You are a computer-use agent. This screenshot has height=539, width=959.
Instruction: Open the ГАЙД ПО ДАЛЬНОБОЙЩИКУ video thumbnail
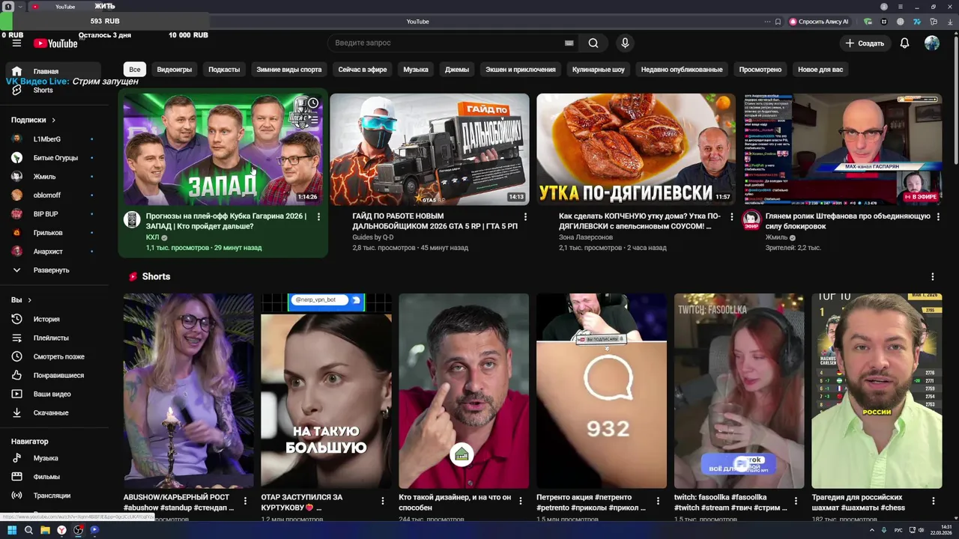(x=429, y=149)
